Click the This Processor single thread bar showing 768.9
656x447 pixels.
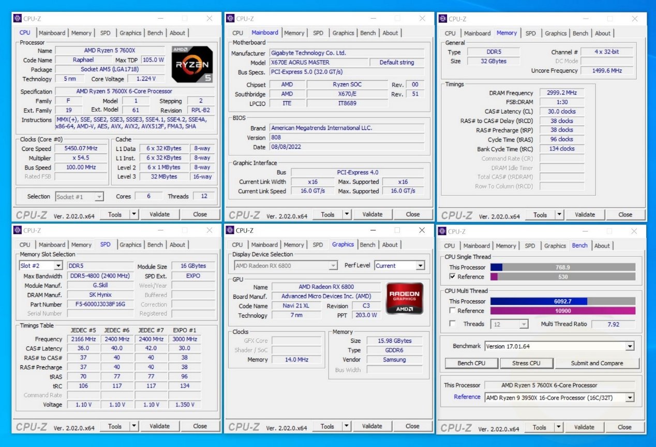point(563,267)
